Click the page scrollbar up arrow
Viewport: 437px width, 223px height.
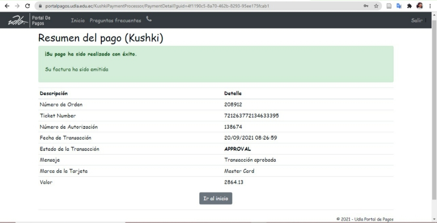click(434, 15)
